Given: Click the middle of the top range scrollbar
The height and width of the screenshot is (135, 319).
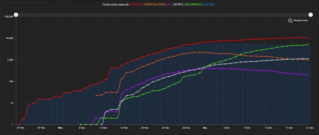Looking at the screenshot, I should 163,15.
